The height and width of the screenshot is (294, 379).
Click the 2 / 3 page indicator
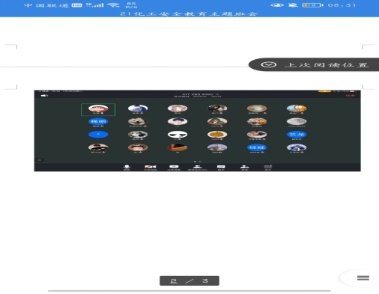coord(189,281)
